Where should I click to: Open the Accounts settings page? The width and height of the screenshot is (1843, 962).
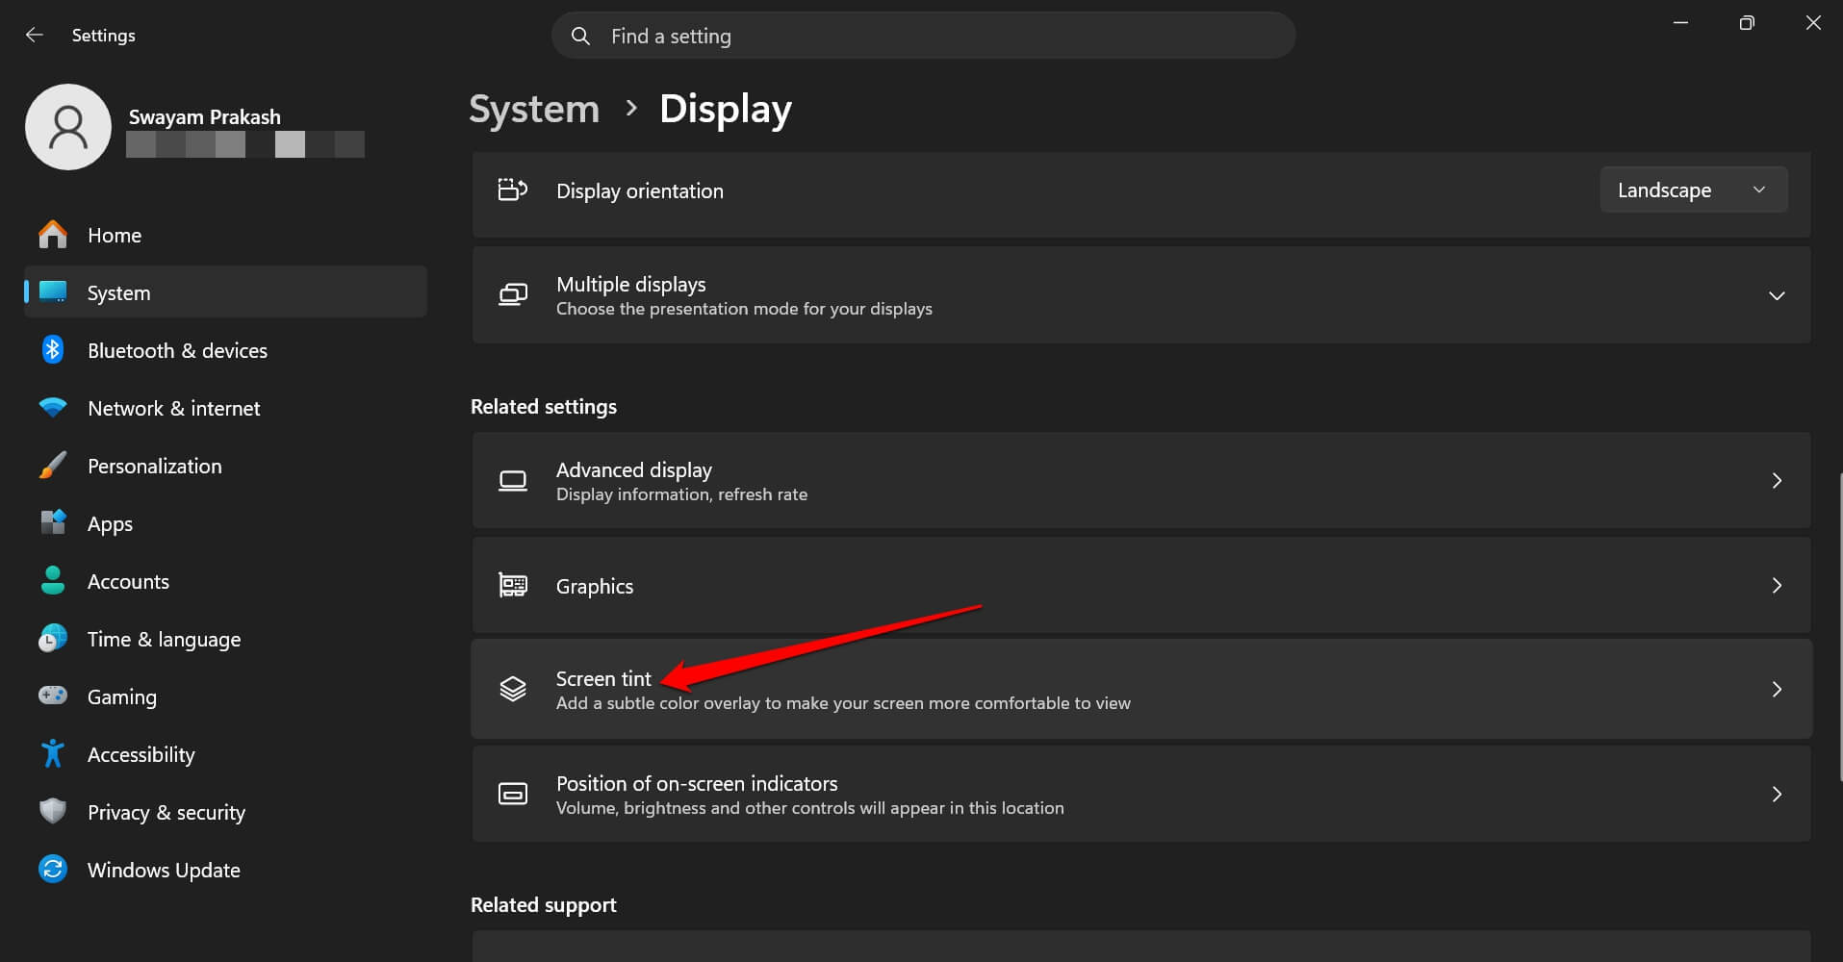click(225, 581)
